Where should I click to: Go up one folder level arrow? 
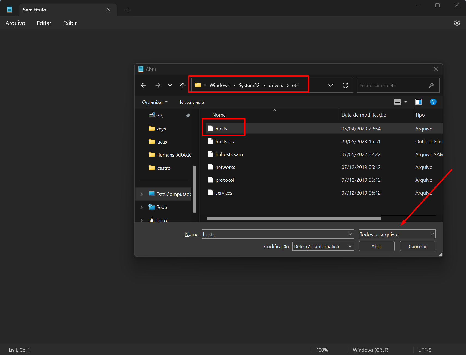(183, 85)
